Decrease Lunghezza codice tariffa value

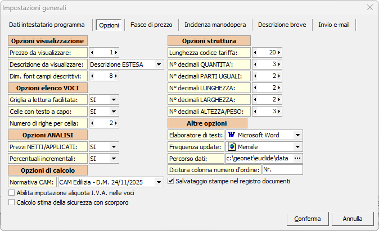tap(255, 52)
